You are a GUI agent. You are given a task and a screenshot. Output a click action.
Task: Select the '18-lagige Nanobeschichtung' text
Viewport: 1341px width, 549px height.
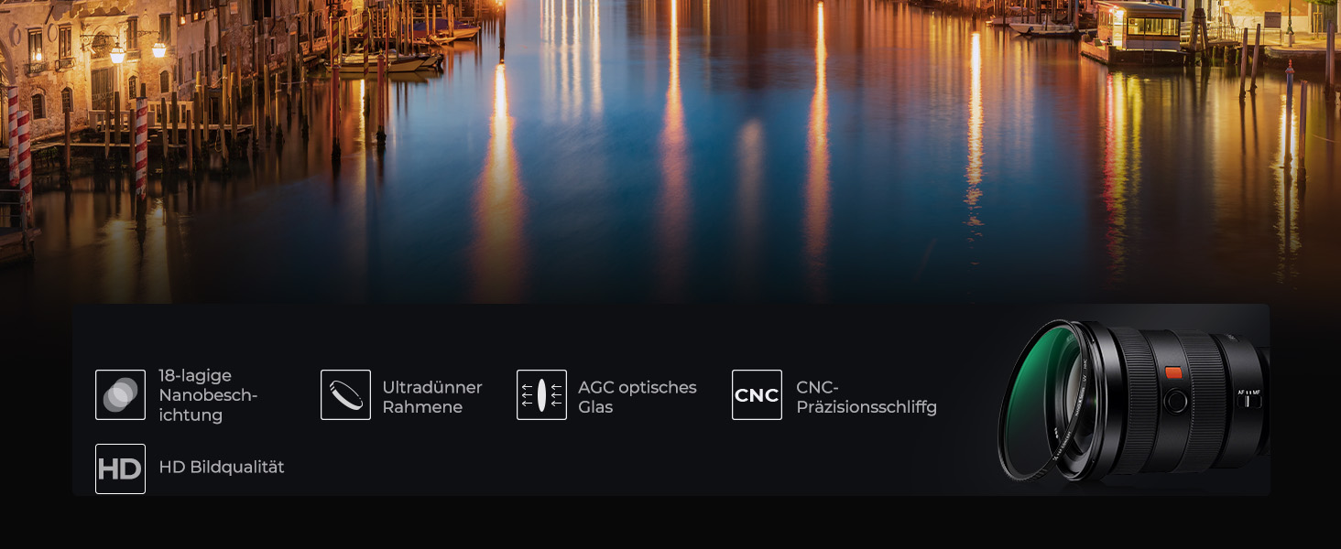click(x=208, y=395)
